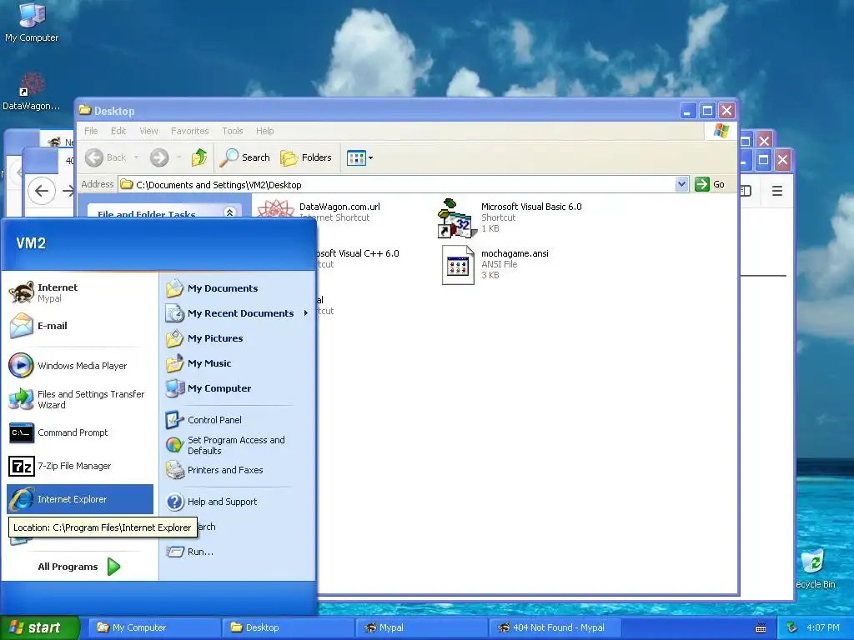
Task: Open Help menu in Desktop window
Action: tap(264, 131)
